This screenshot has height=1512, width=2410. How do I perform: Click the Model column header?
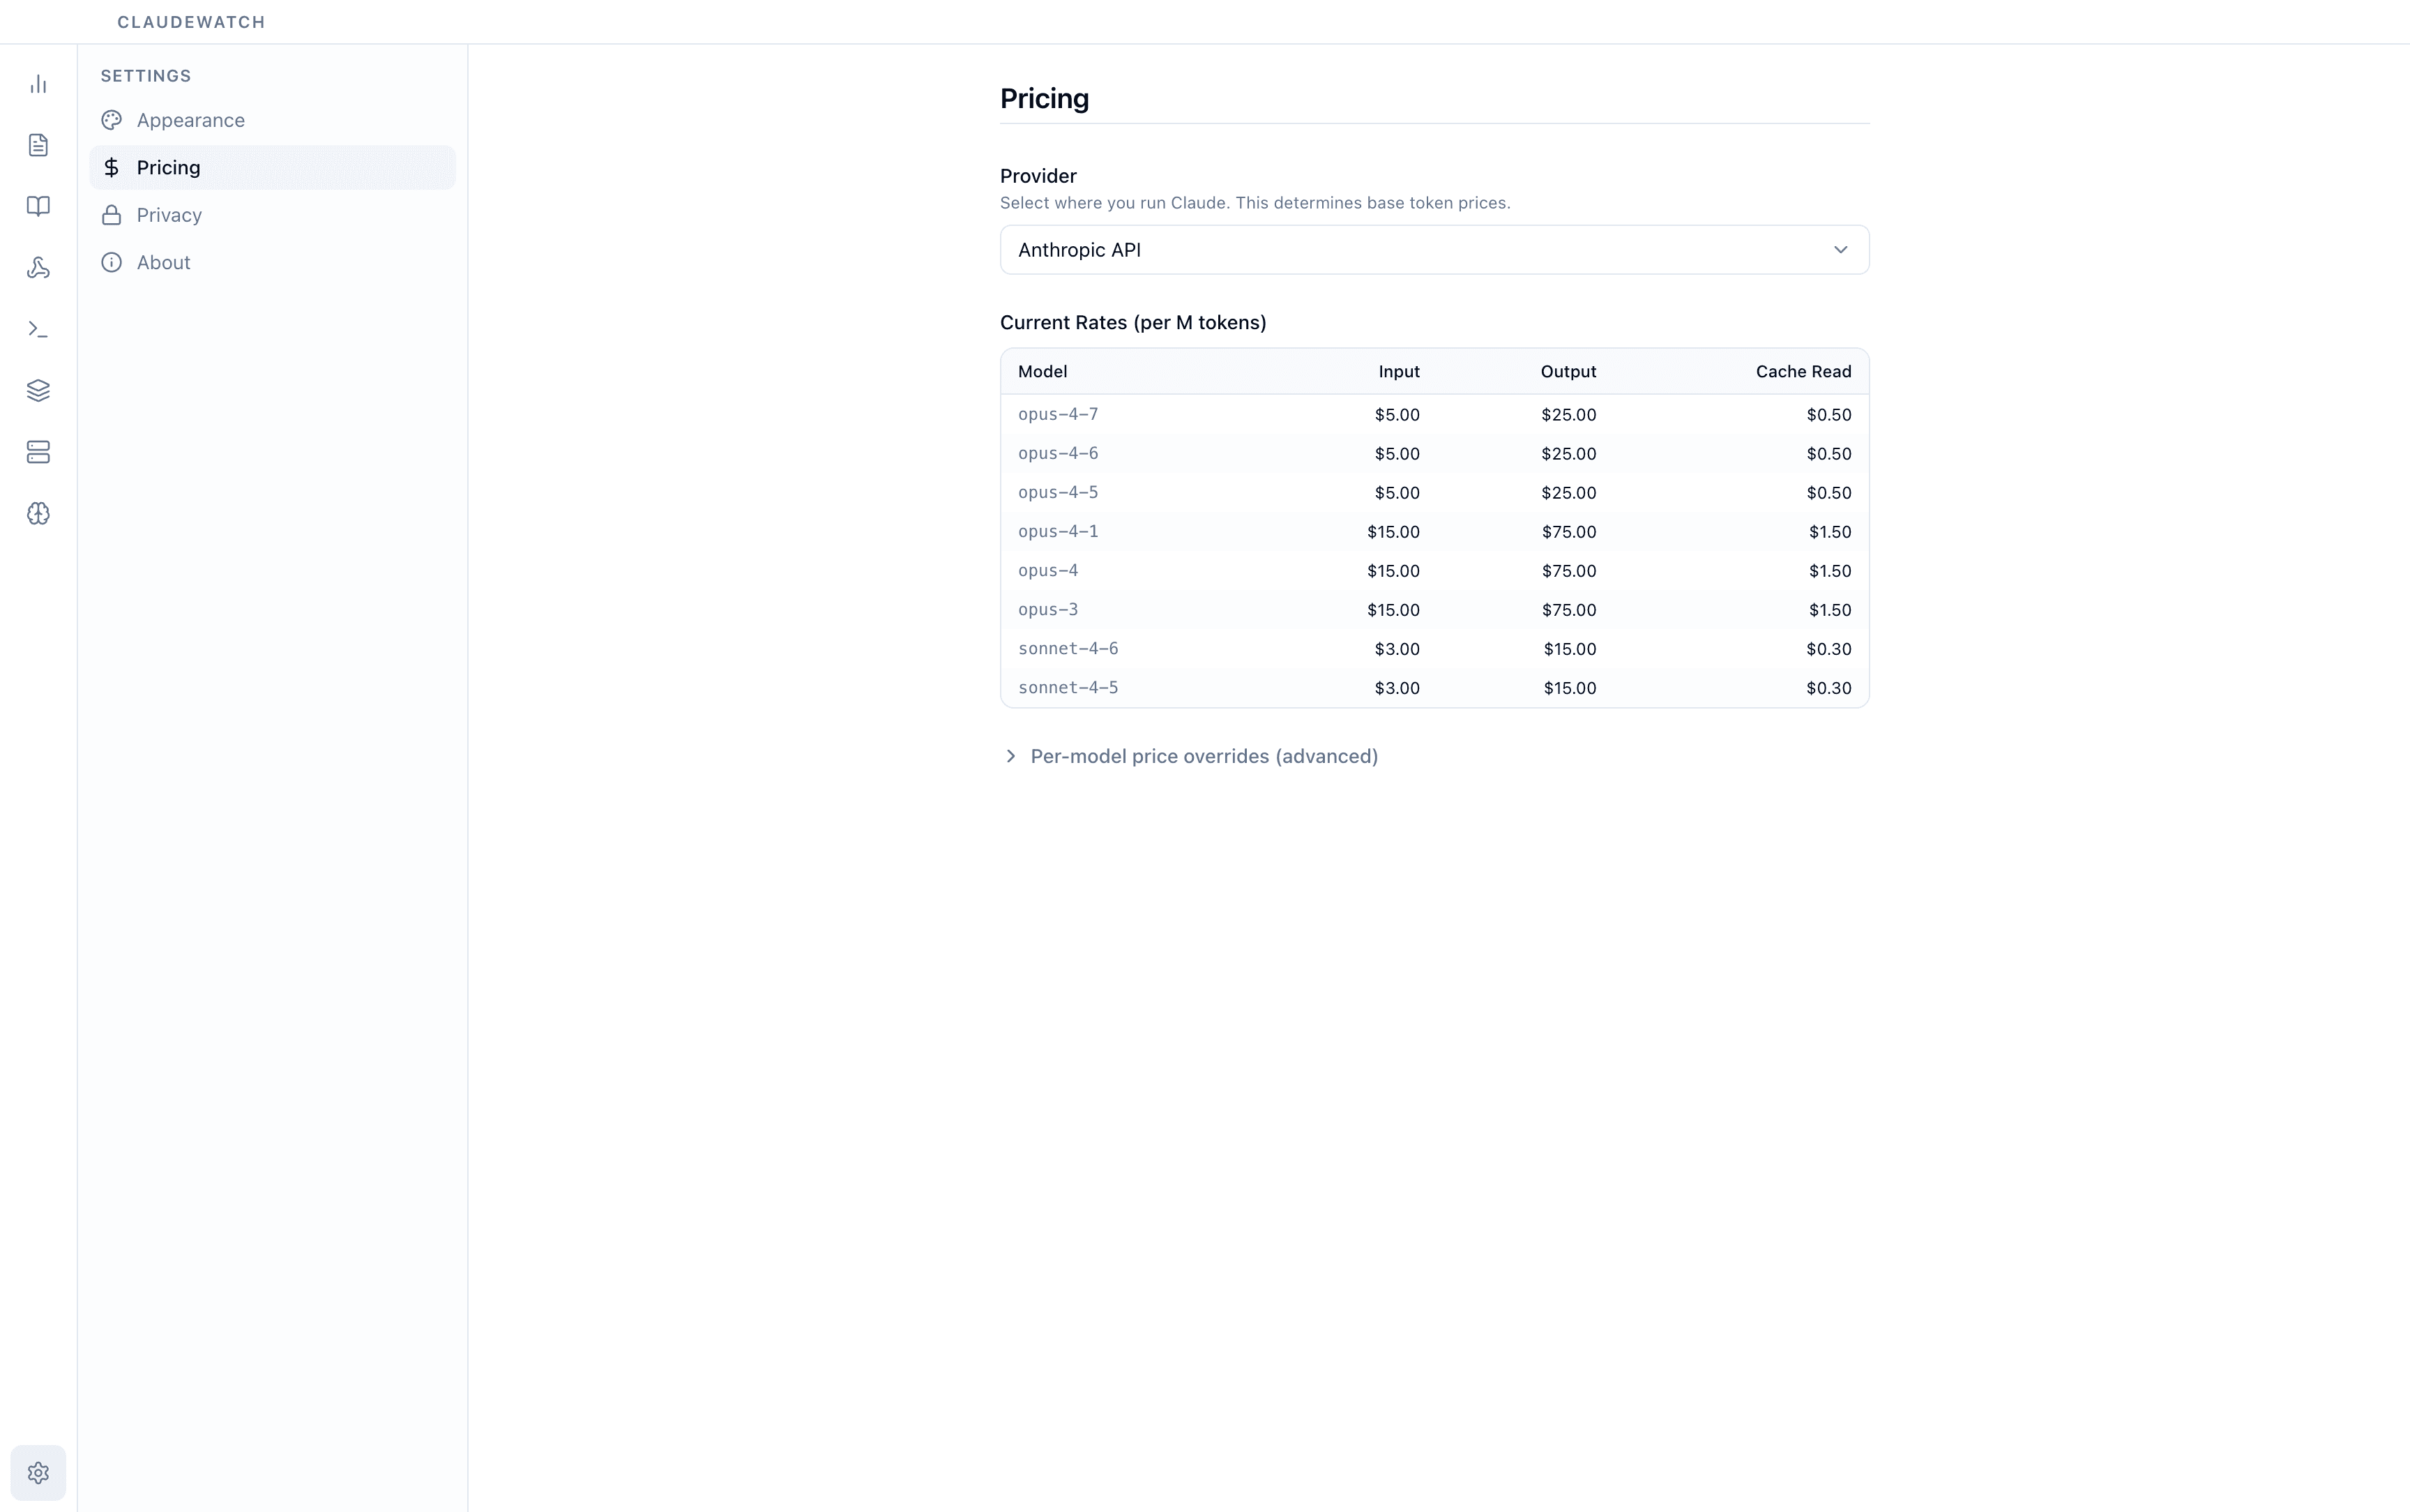(x=1043, y=371)
